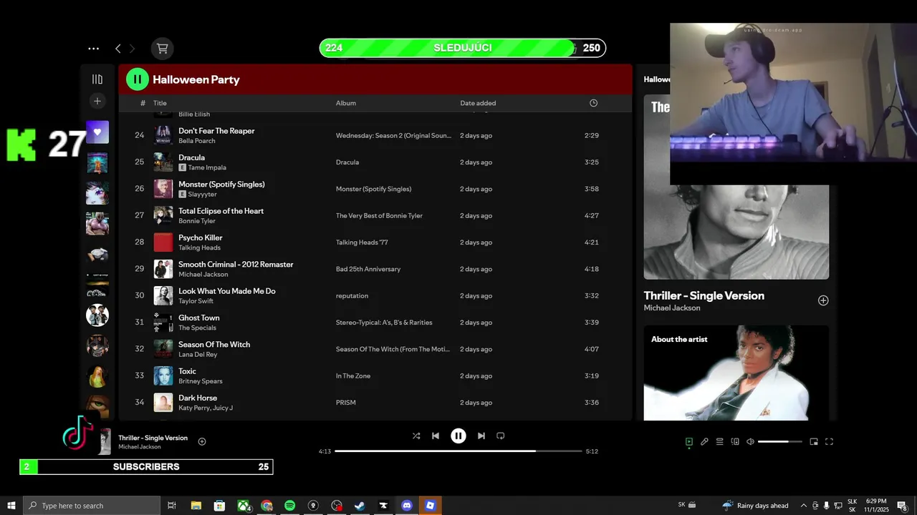The width and height of the screenshot is (917, 515).
Task: Open the play queue icon
Action: [x=720, y=442]
